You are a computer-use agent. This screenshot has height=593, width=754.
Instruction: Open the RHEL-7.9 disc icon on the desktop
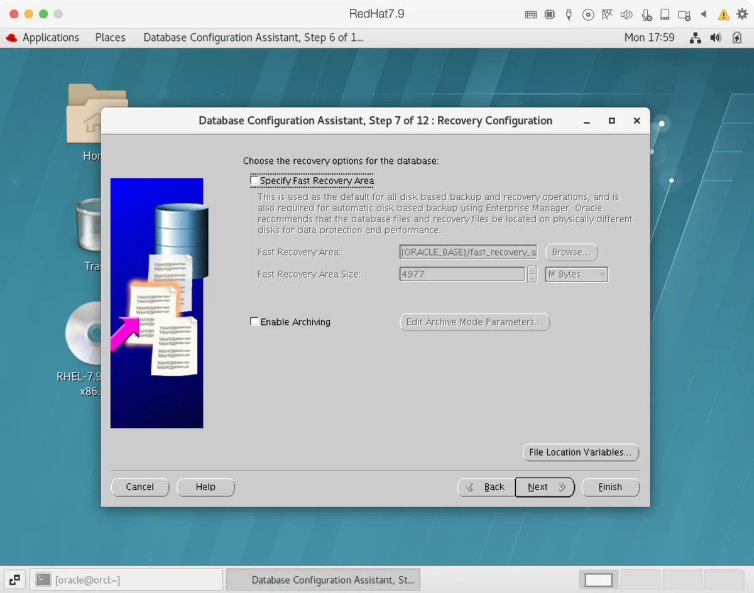(x=80, y=335)
